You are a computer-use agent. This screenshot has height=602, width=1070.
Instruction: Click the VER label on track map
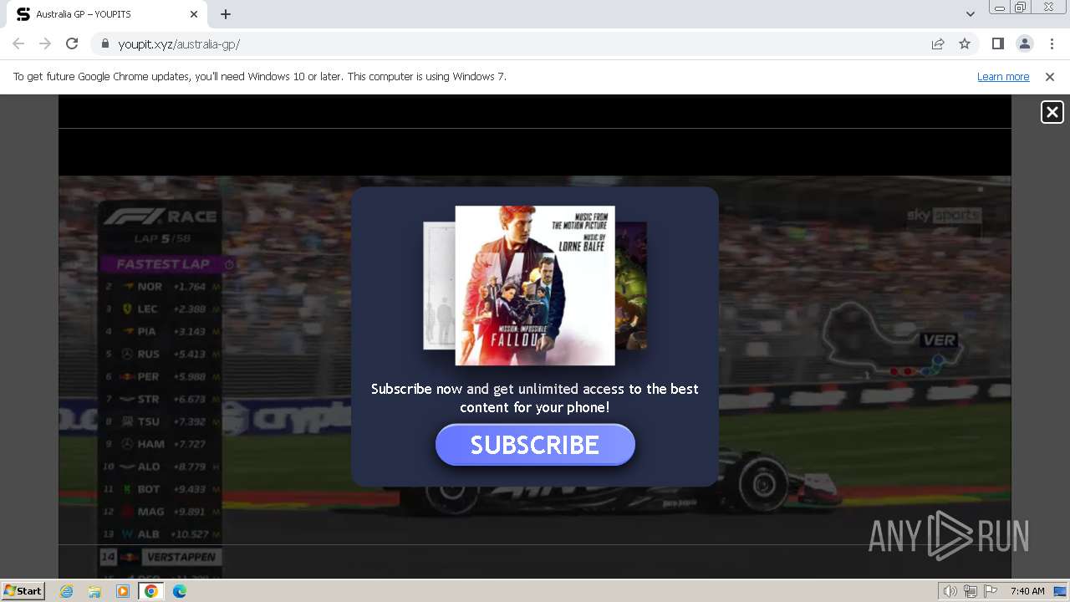pyautogui.click(x=939, y=340)
